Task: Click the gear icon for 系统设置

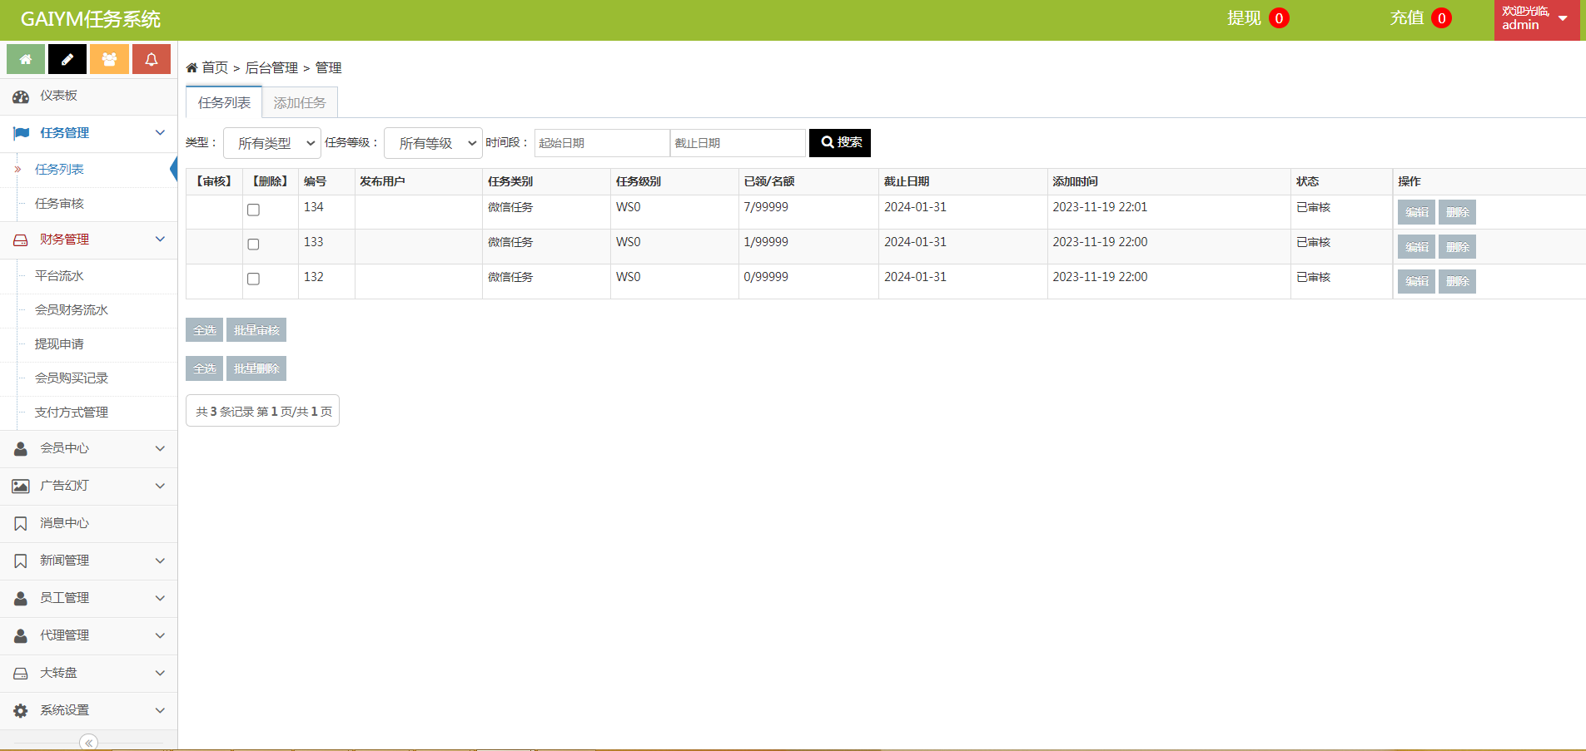Action: tap(21, 711)
